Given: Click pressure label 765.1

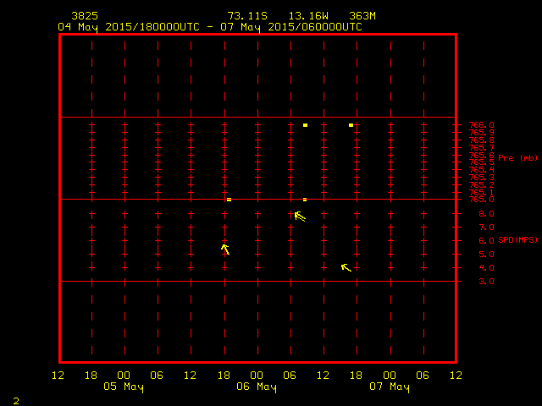Looking at the screenshot, I should tap(482, 192).
